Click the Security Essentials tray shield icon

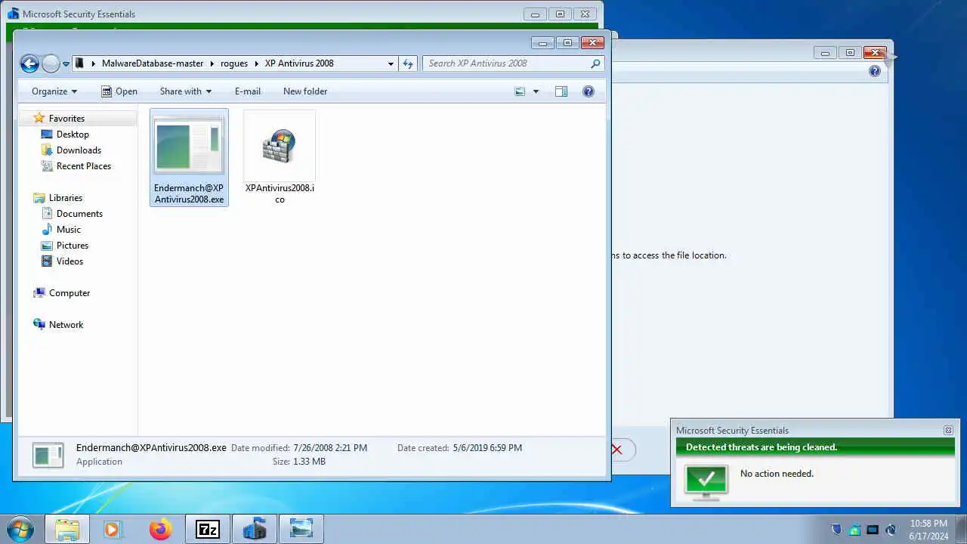(836, 530)
